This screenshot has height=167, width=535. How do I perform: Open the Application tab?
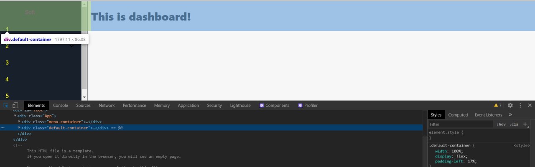(x=189, y=106)
